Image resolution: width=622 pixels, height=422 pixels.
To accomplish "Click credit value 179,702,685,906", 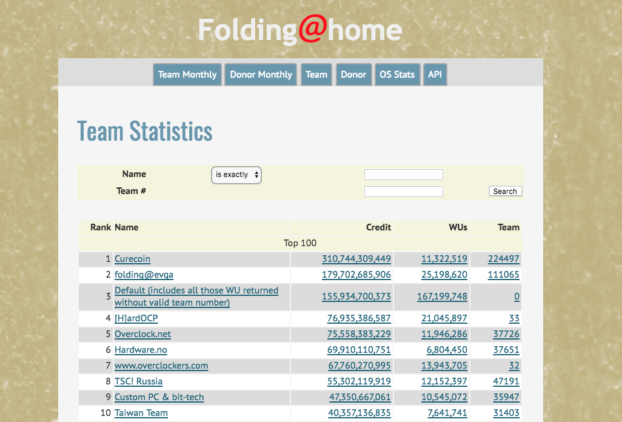I will pos(356,275).
